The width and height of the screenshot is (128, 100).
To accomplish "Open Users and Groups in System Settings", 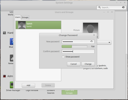I will click(x=69, y=92).
